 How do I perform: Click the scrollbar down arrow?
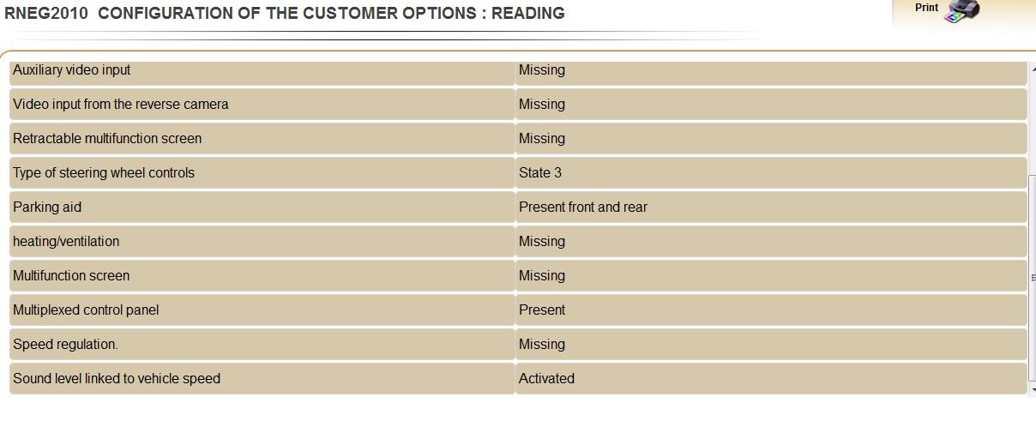click(x=1032, y=388)
